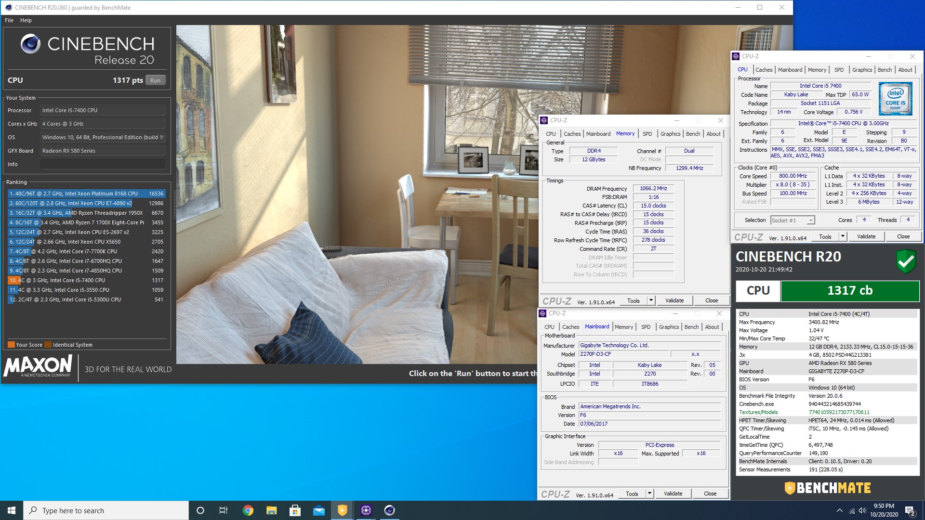Open File Explorer from the taskbar

272,510
